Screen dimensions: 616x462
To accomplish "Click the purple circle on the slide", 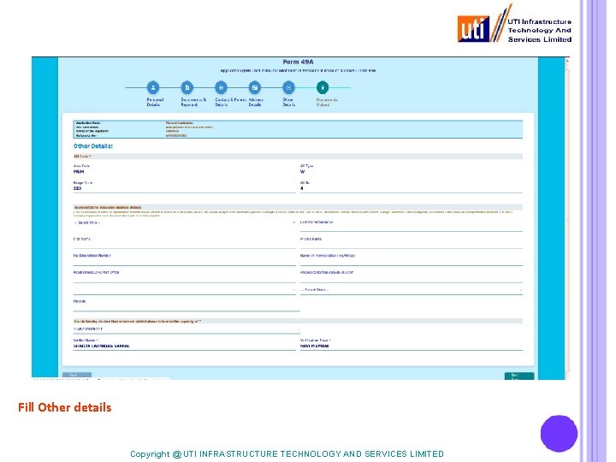I will 559,434.
